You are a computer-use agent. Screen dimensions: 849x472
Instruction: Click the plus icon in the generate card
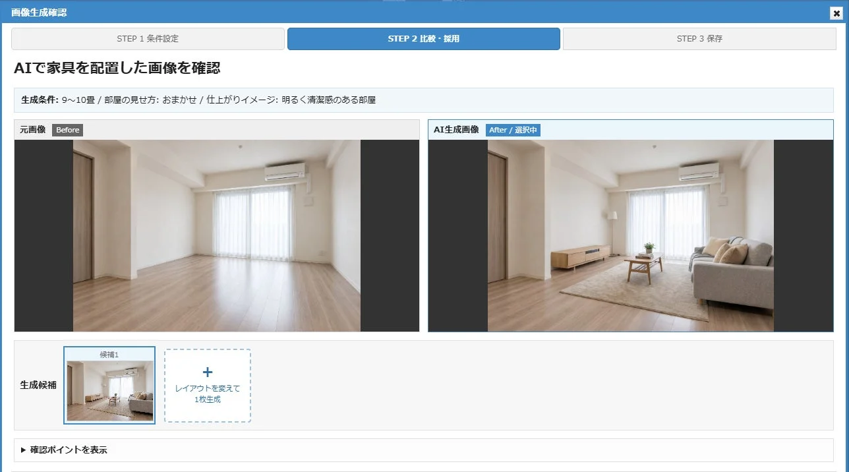(x=208, y=372)
